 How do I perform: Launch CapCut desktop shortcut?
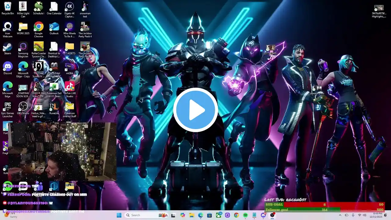coord(23,188)
